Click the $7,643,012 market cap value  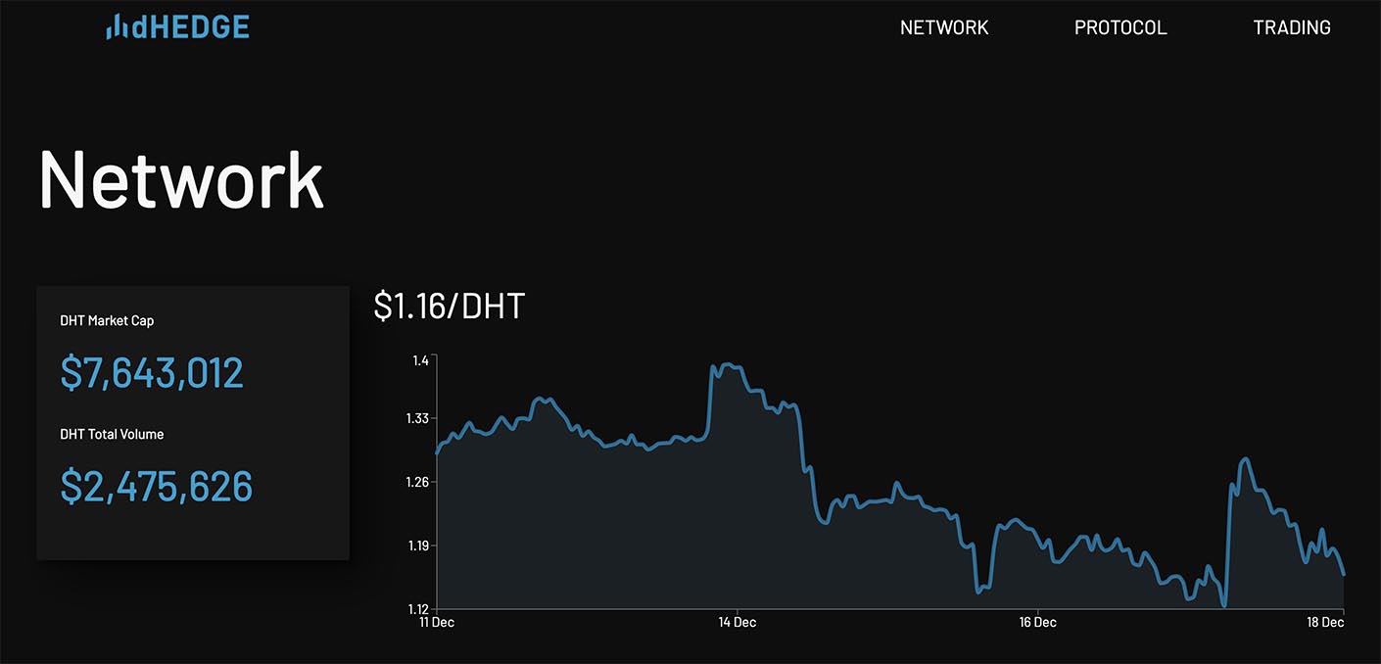click(x=152, y=373)
